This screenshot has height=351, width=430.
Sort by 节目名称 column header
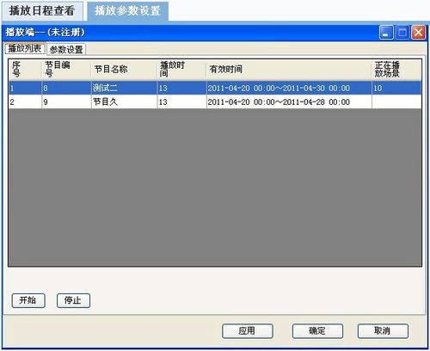pyautogui.click(x=124, y=70)
